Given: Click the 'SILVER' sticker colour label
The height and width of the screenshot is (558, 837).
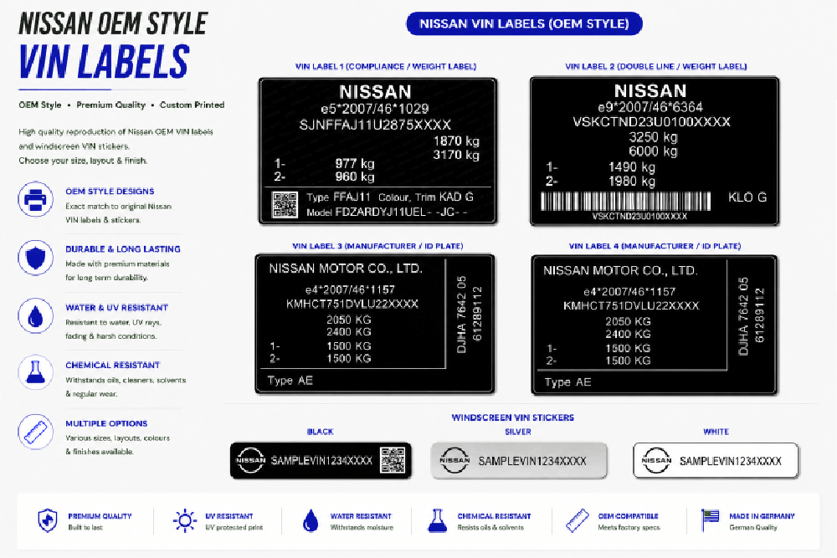Looking at the screenshot, I should tap(518, 432).
